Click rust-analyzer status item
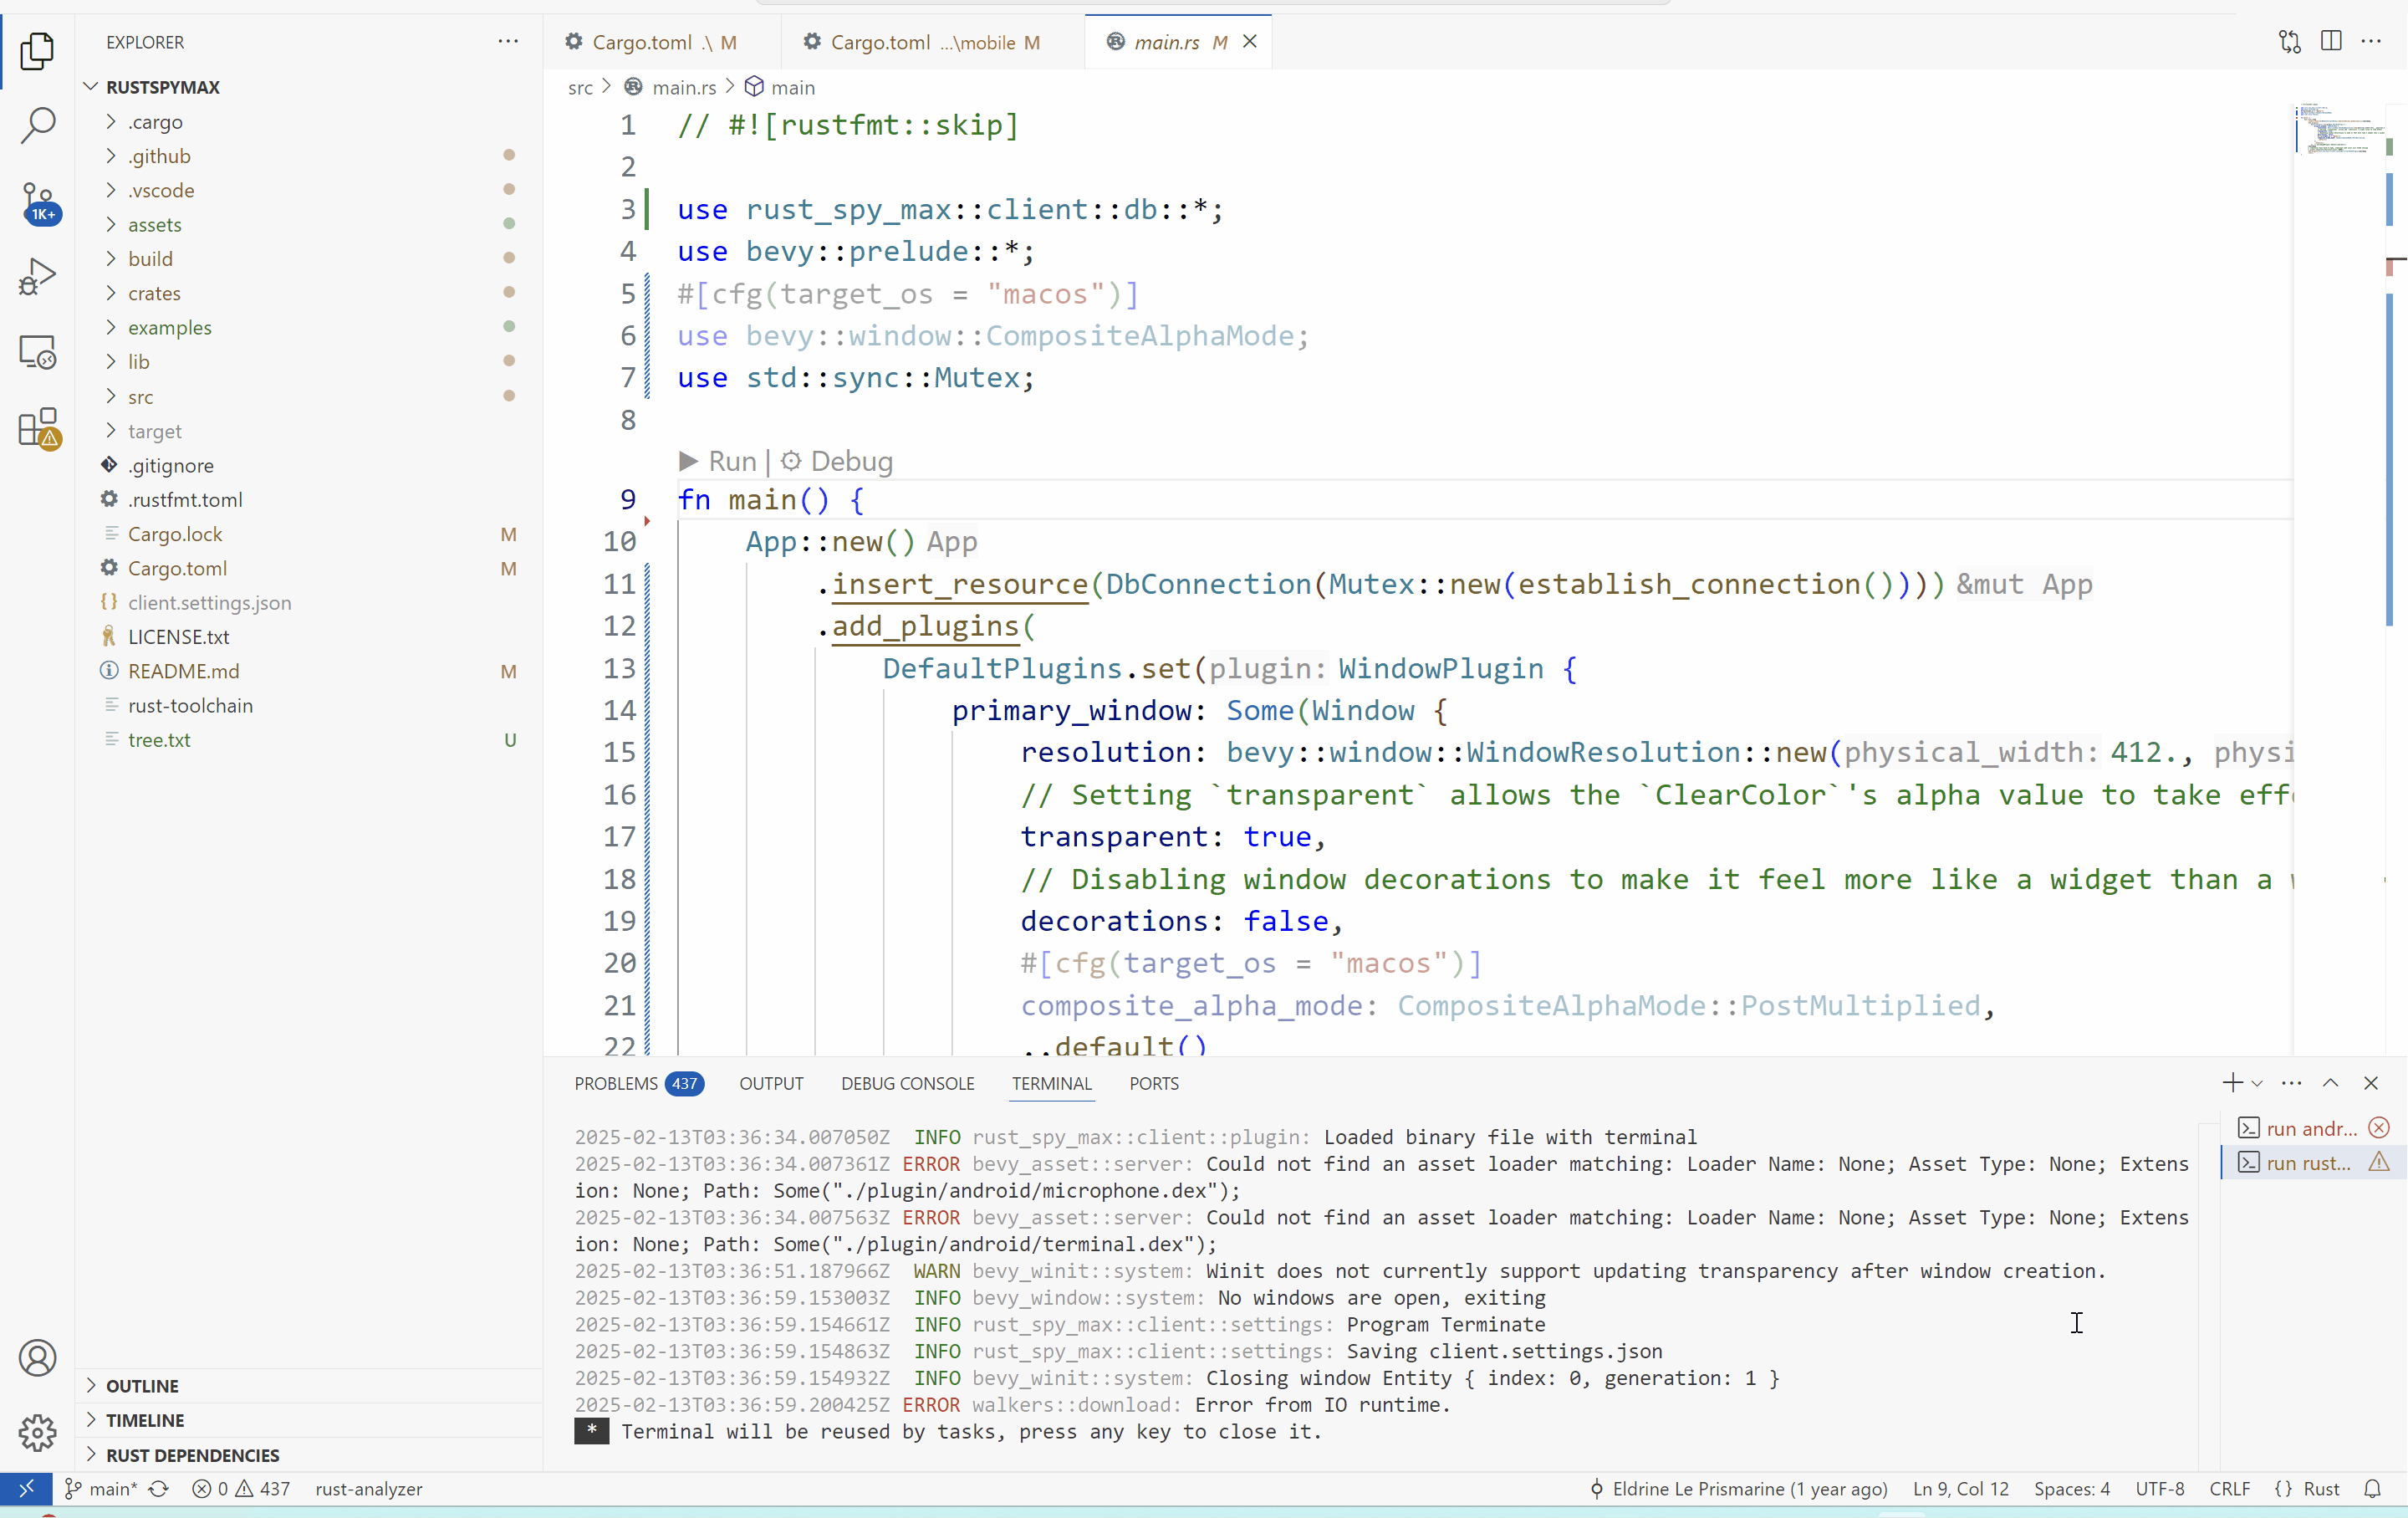 click(369, 1488)
